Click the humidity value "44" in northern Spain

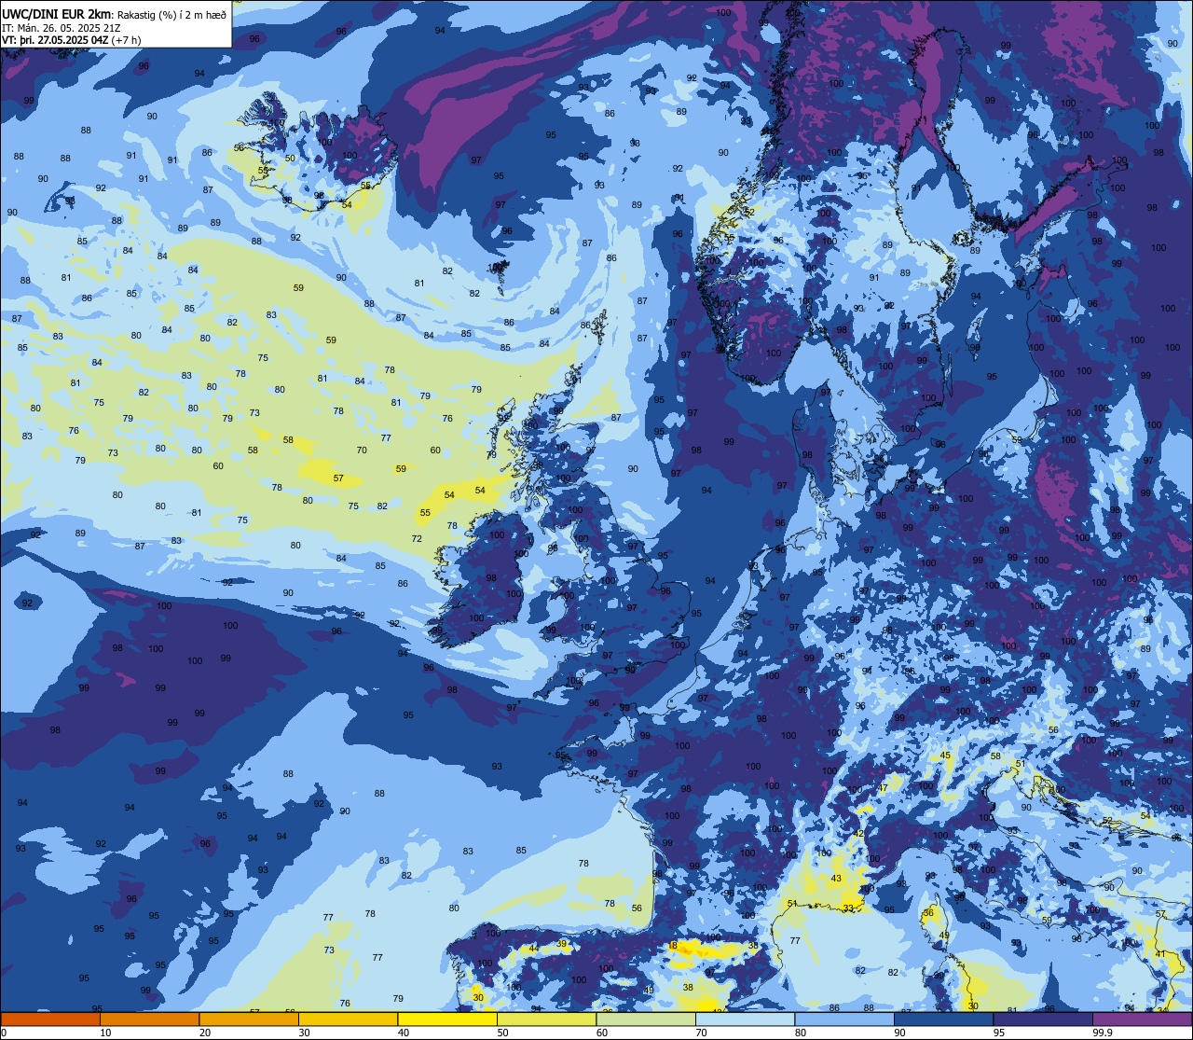533,949
